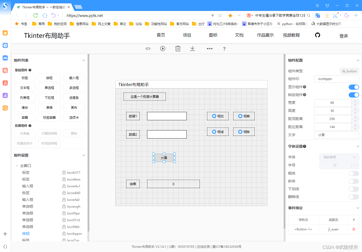Add a 输入框 component from list
Image resolution: width=362 pixels, height=252 pixels.
coord(74,78)
